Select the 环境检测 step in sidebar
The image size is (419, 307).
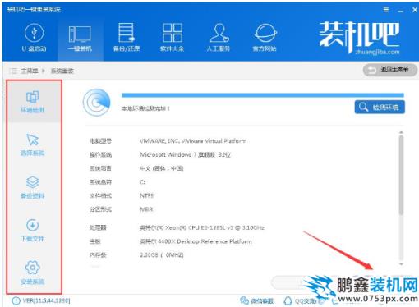33,102
